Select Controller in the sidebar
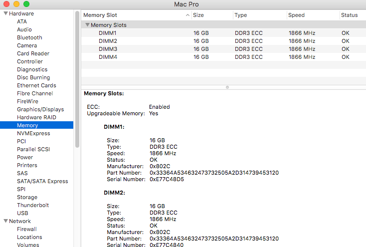Screen dimensions: 366x247 (x=30, y=61)
